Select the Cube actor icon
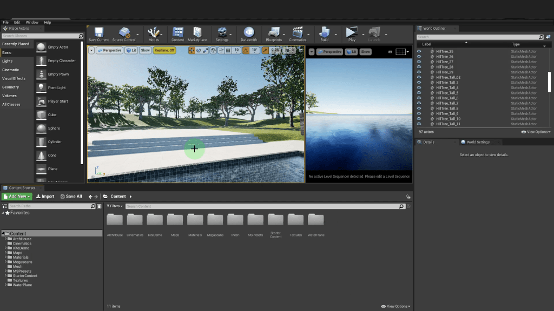Viewport: 554px width, 311px height. (42, 115)
